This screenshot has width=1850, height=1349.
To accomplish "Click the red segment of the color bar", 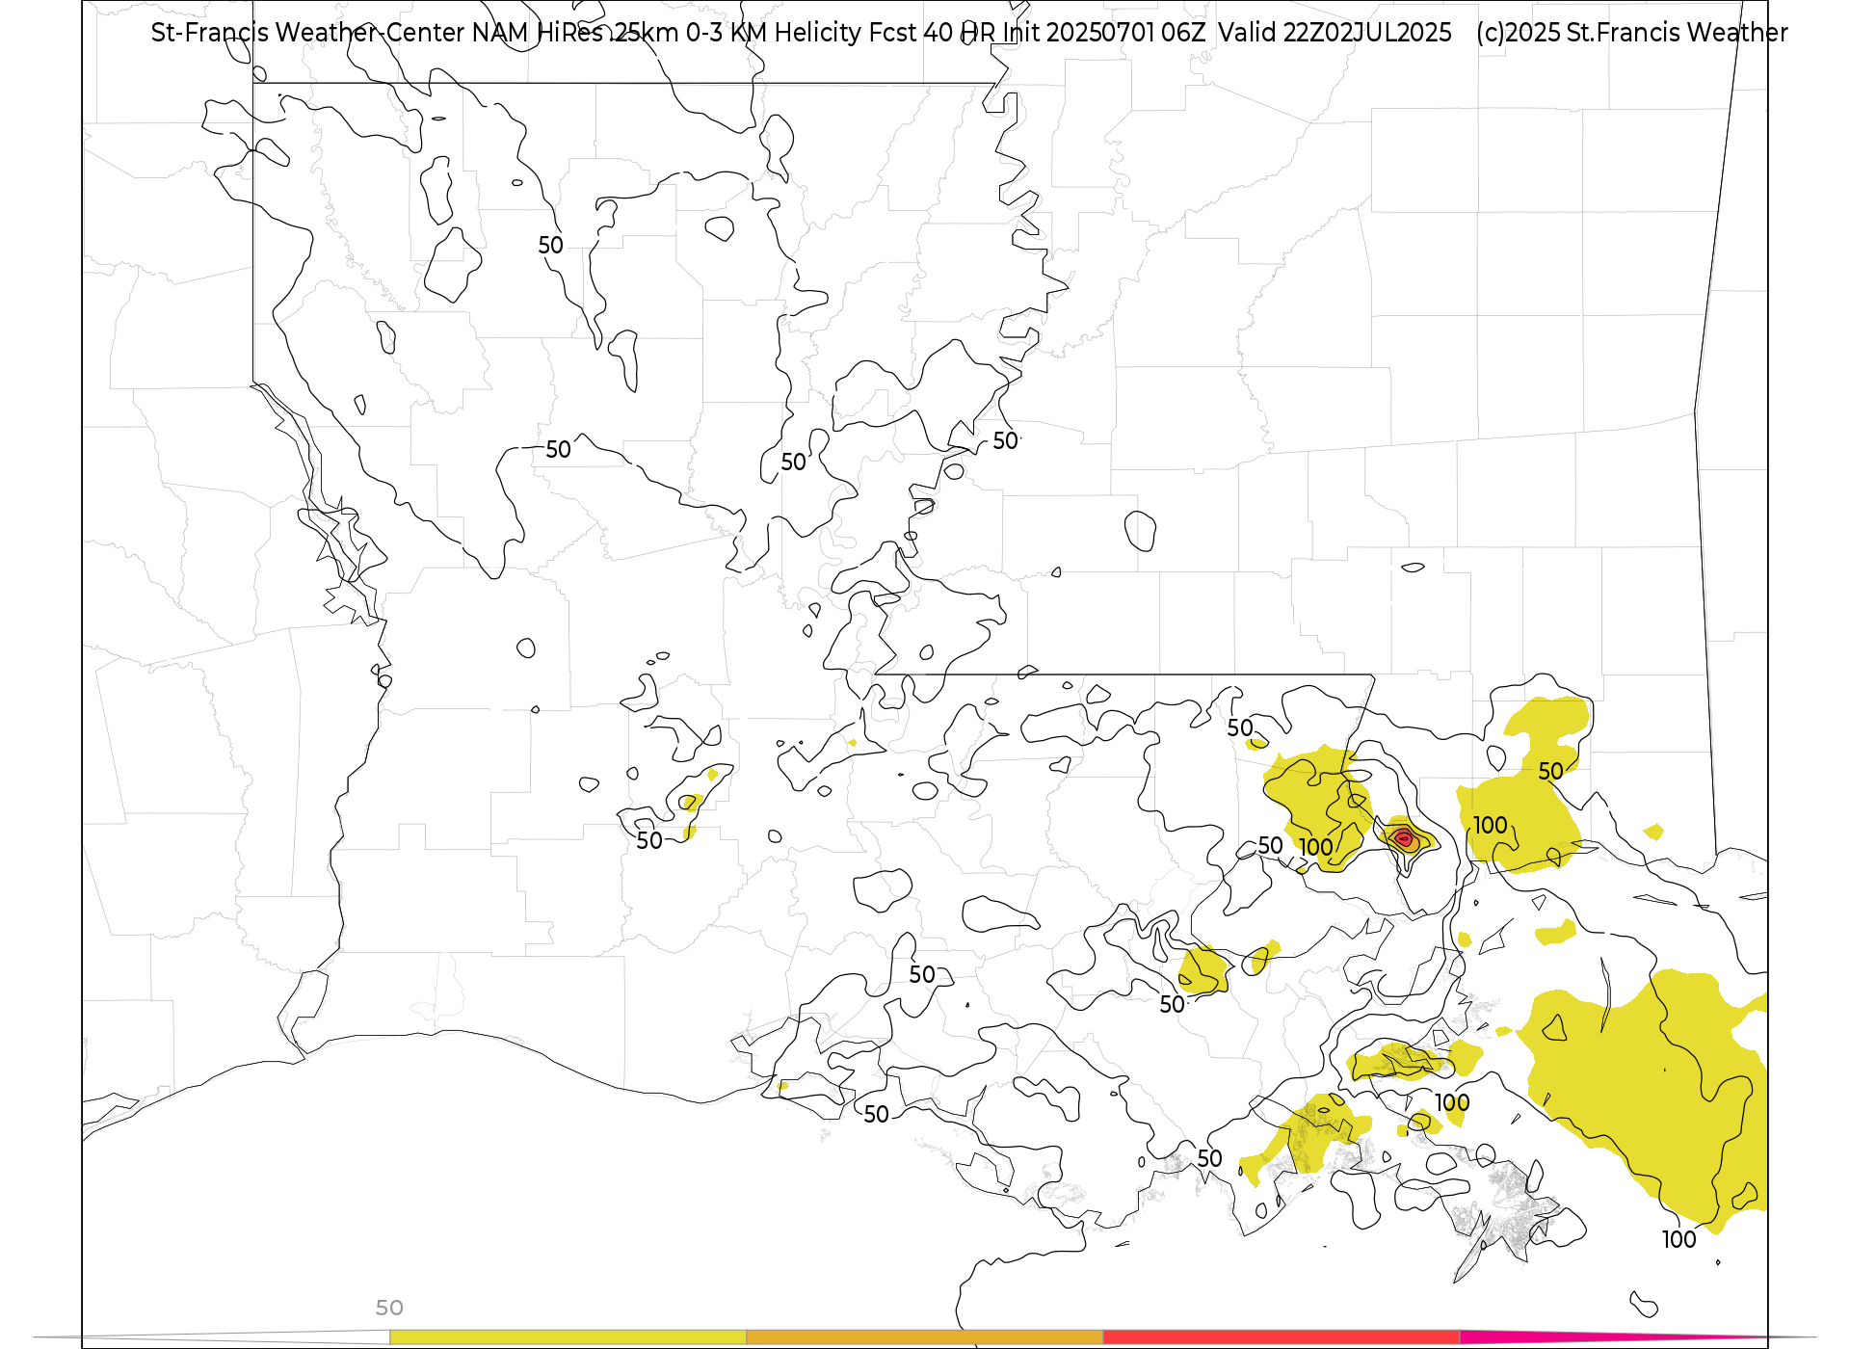I will pos(1282,1337).
